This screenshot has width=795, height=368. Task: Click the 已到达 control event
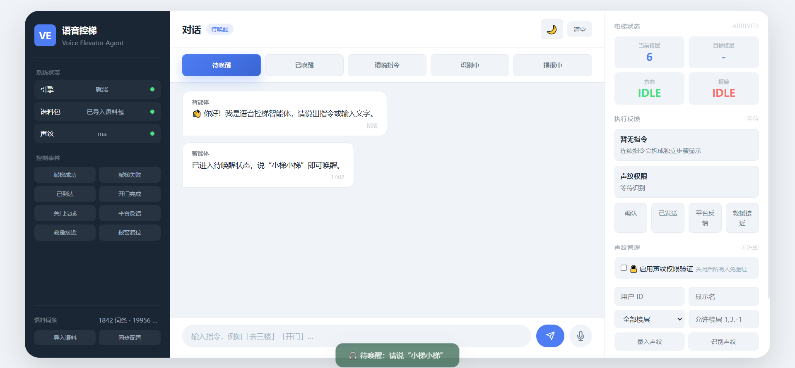click(65, 194)
